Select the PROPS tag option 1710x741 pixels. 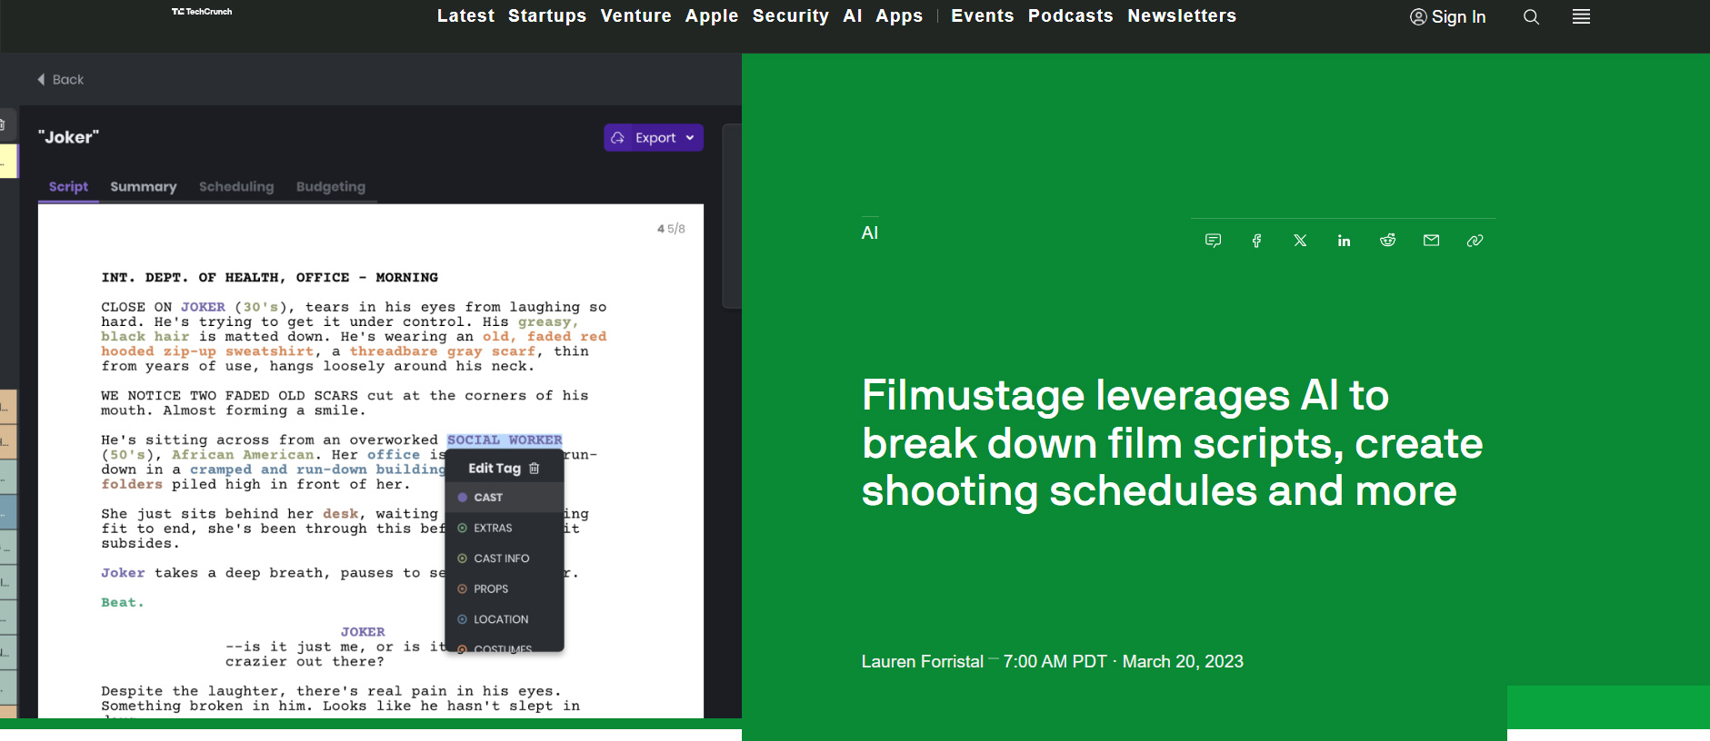click(x=505, y=589)
